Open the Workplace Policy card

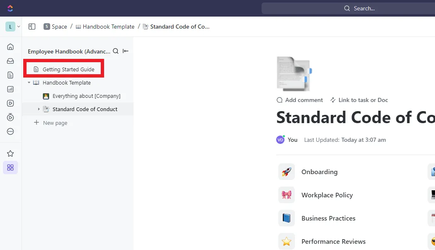(x=327, y=195)
